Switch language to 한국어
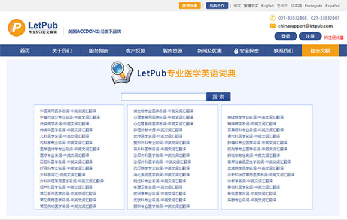 tap(282, 5)
